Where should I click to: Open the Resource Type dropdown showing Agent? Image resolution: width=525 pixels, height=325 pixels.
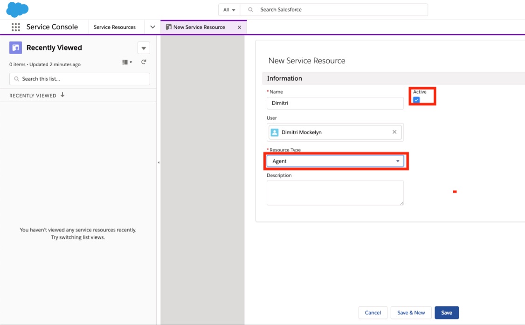click(x=335, y=161)
